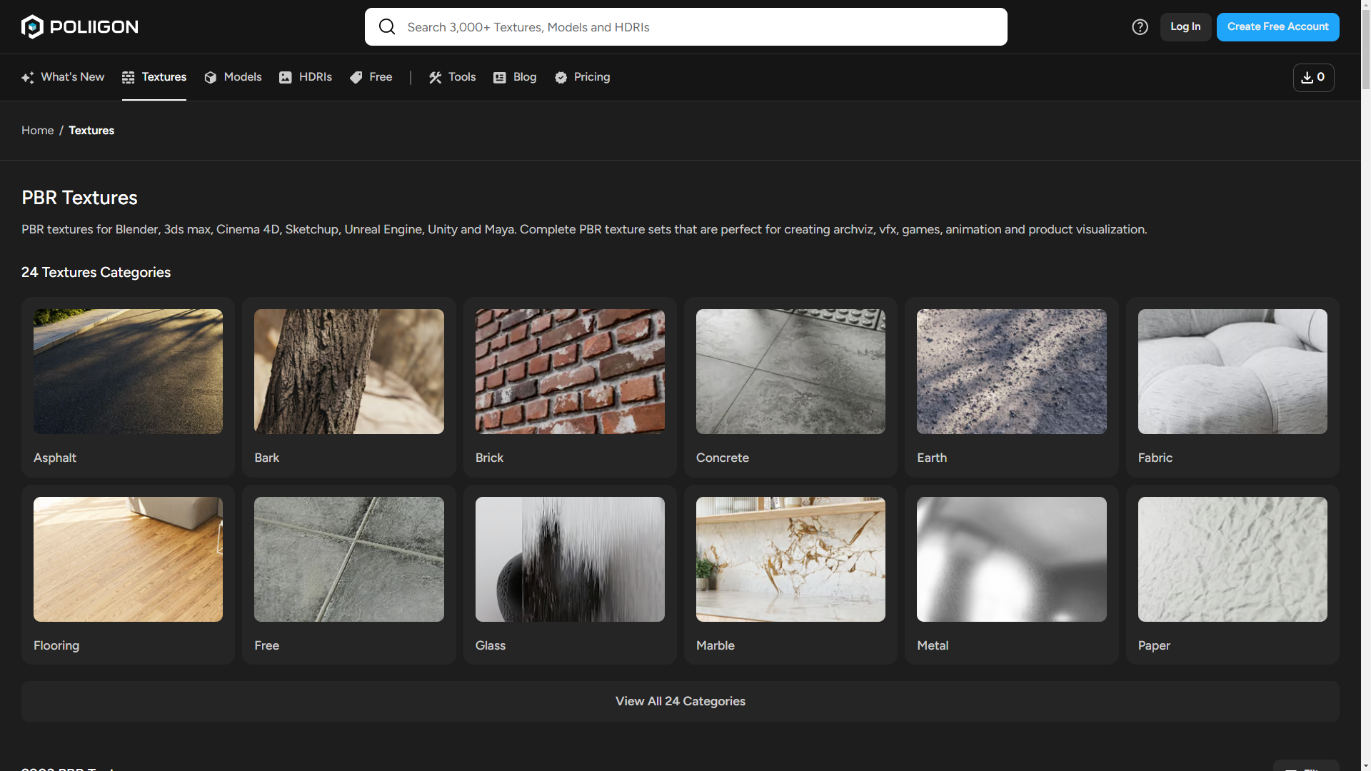Click the search magnifier icon
1371x771 pixels.
[387, 27]
